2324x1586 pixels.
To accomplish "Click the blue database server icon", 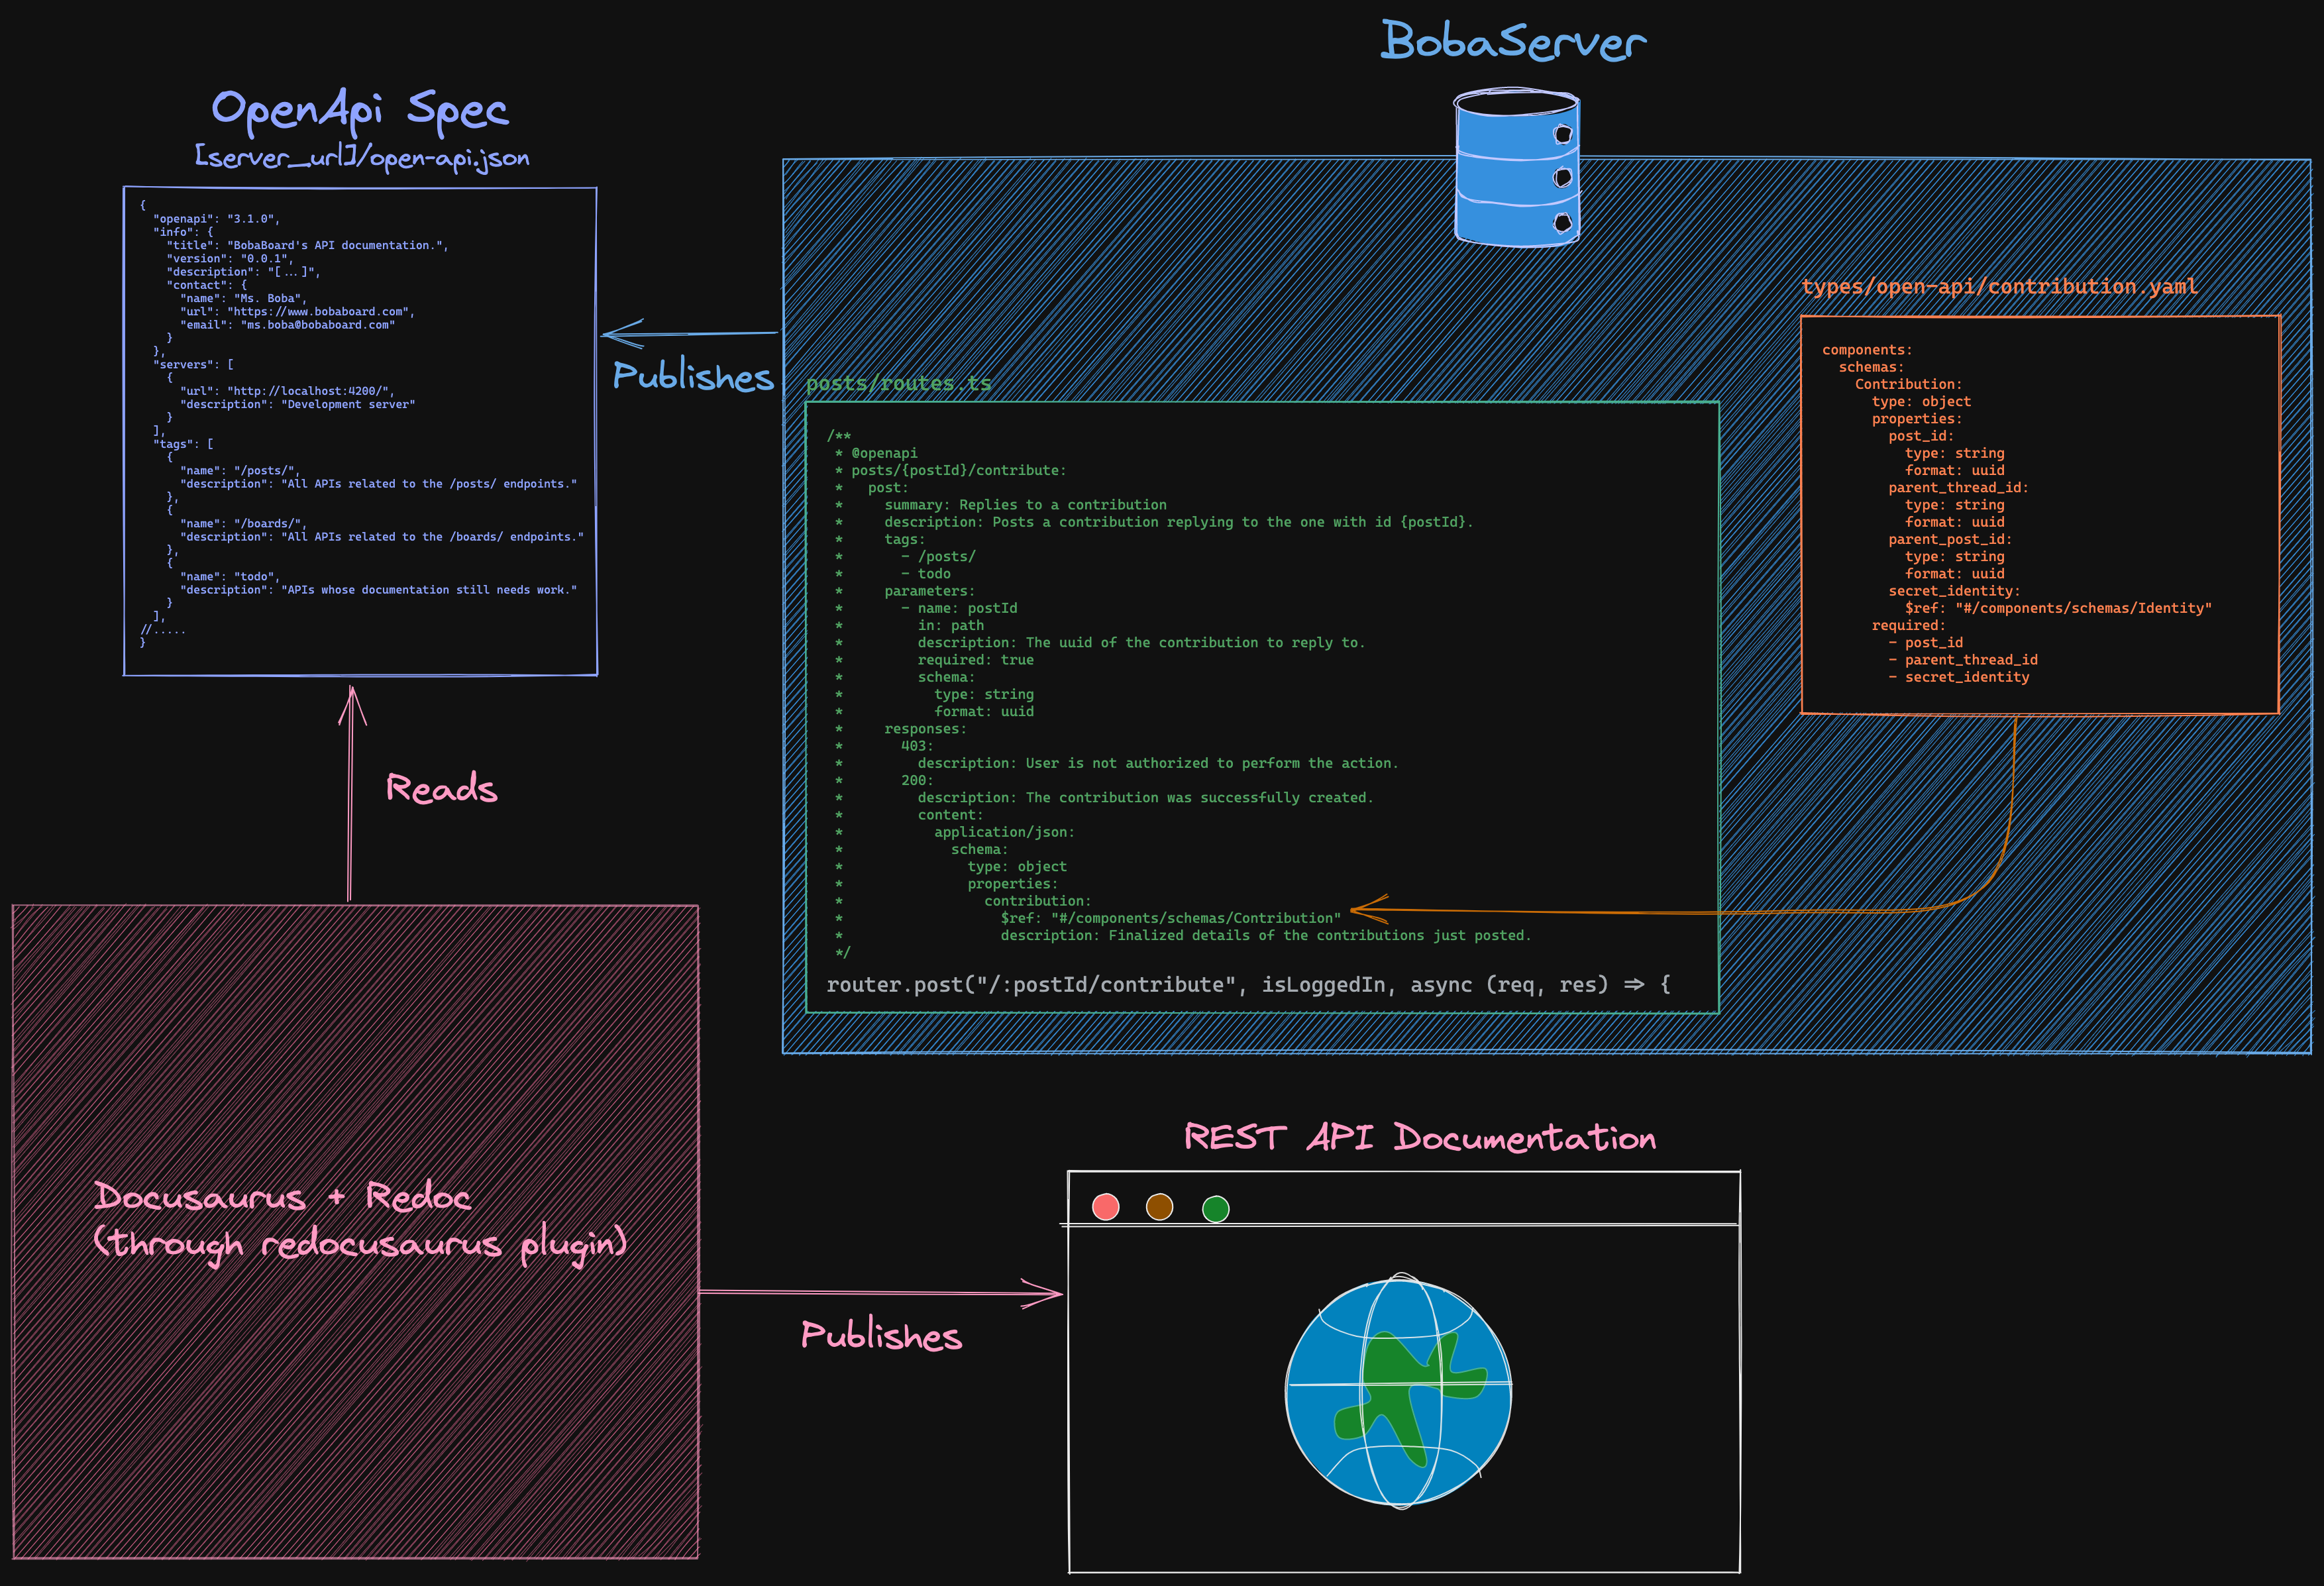I will click(1516, 168).
